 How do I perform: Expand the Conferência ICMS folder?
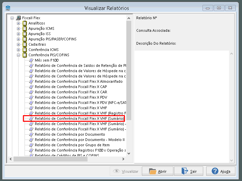click(18, 50)
